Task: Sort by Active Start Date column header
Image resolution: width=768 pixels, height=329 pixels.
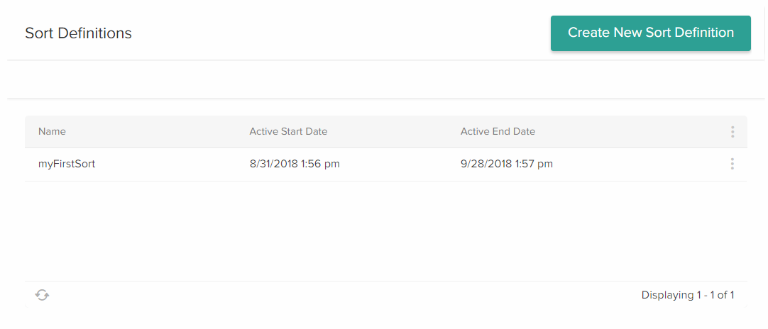Action: (288, 132)
